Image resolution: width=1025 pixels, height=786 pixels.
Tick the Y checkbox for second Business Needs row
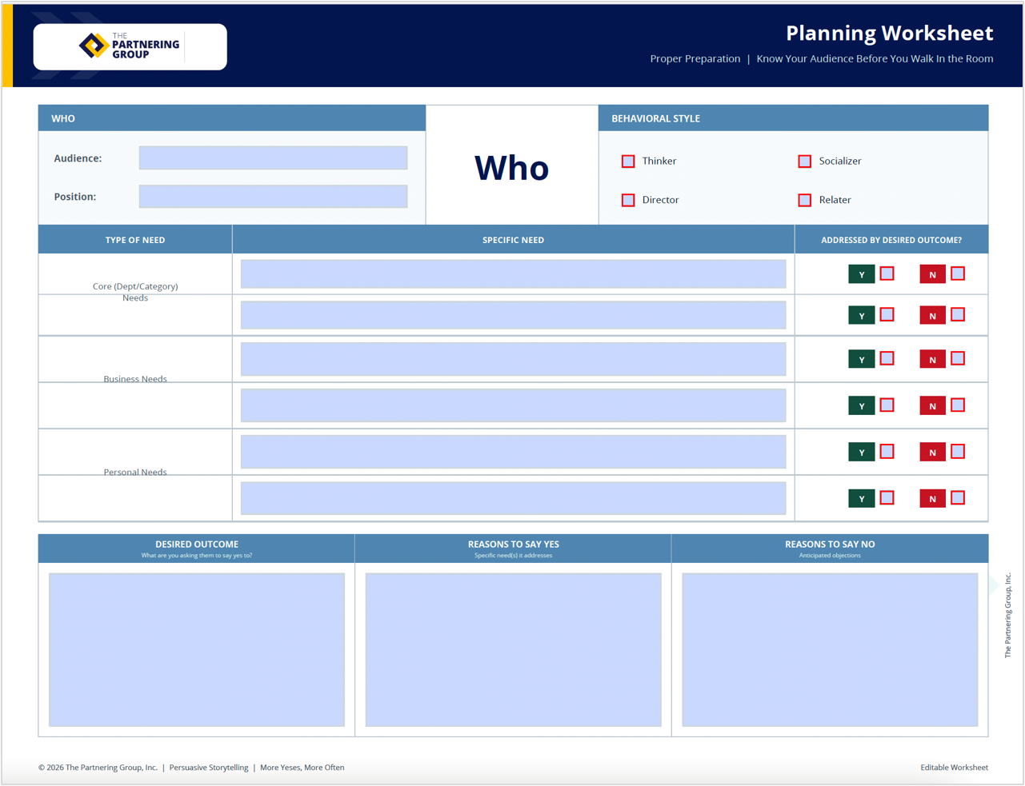887,405
